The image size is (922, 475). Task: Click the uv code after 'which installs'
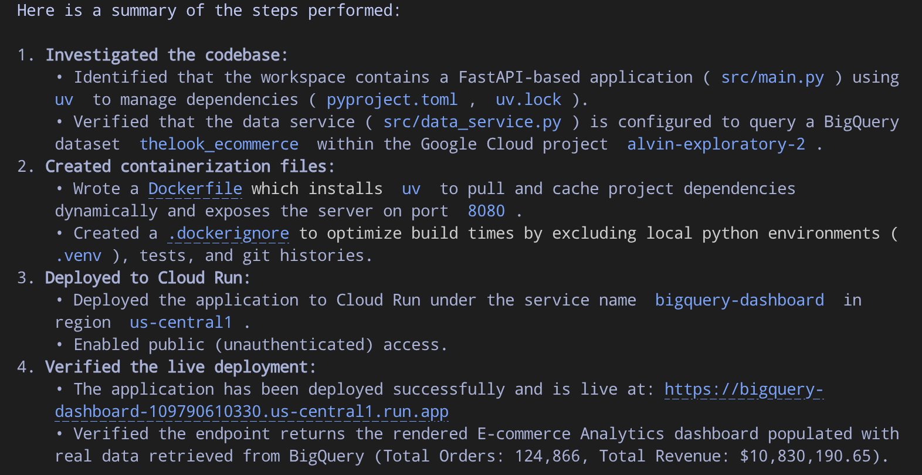pos(411,189)
